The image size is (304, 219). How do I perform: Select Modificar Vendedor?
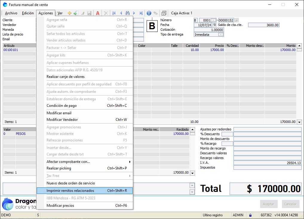(x=85, y=120)
